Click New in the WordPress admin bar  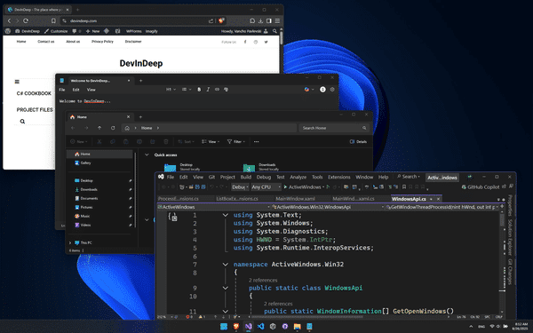point(92,31)
